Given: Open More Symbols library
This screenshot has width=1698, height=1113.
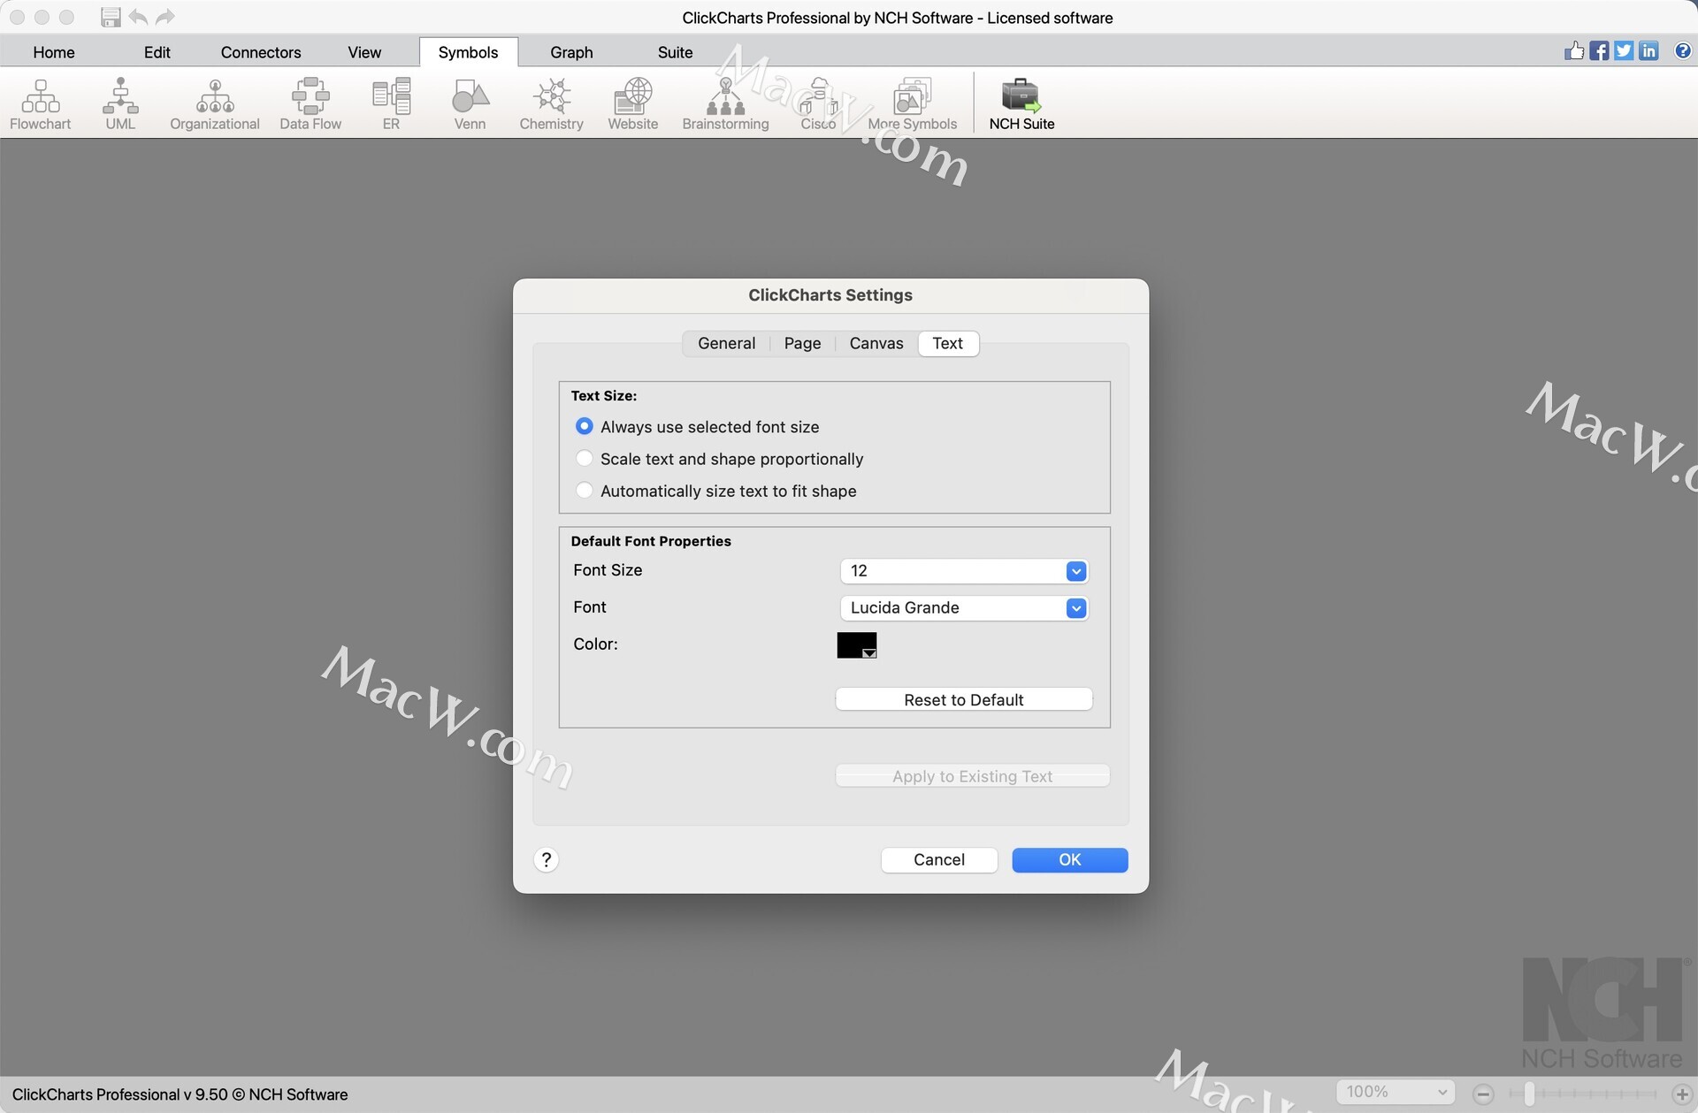Looking at the screenshot, I should (912, 104).
